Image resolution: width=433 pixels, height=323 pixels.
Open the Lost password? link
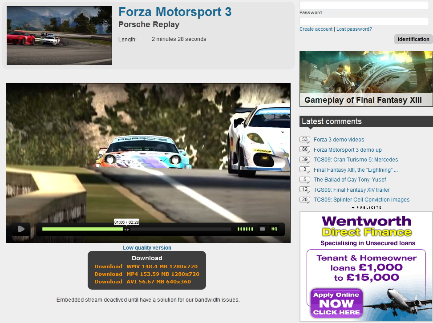point(354,29)
